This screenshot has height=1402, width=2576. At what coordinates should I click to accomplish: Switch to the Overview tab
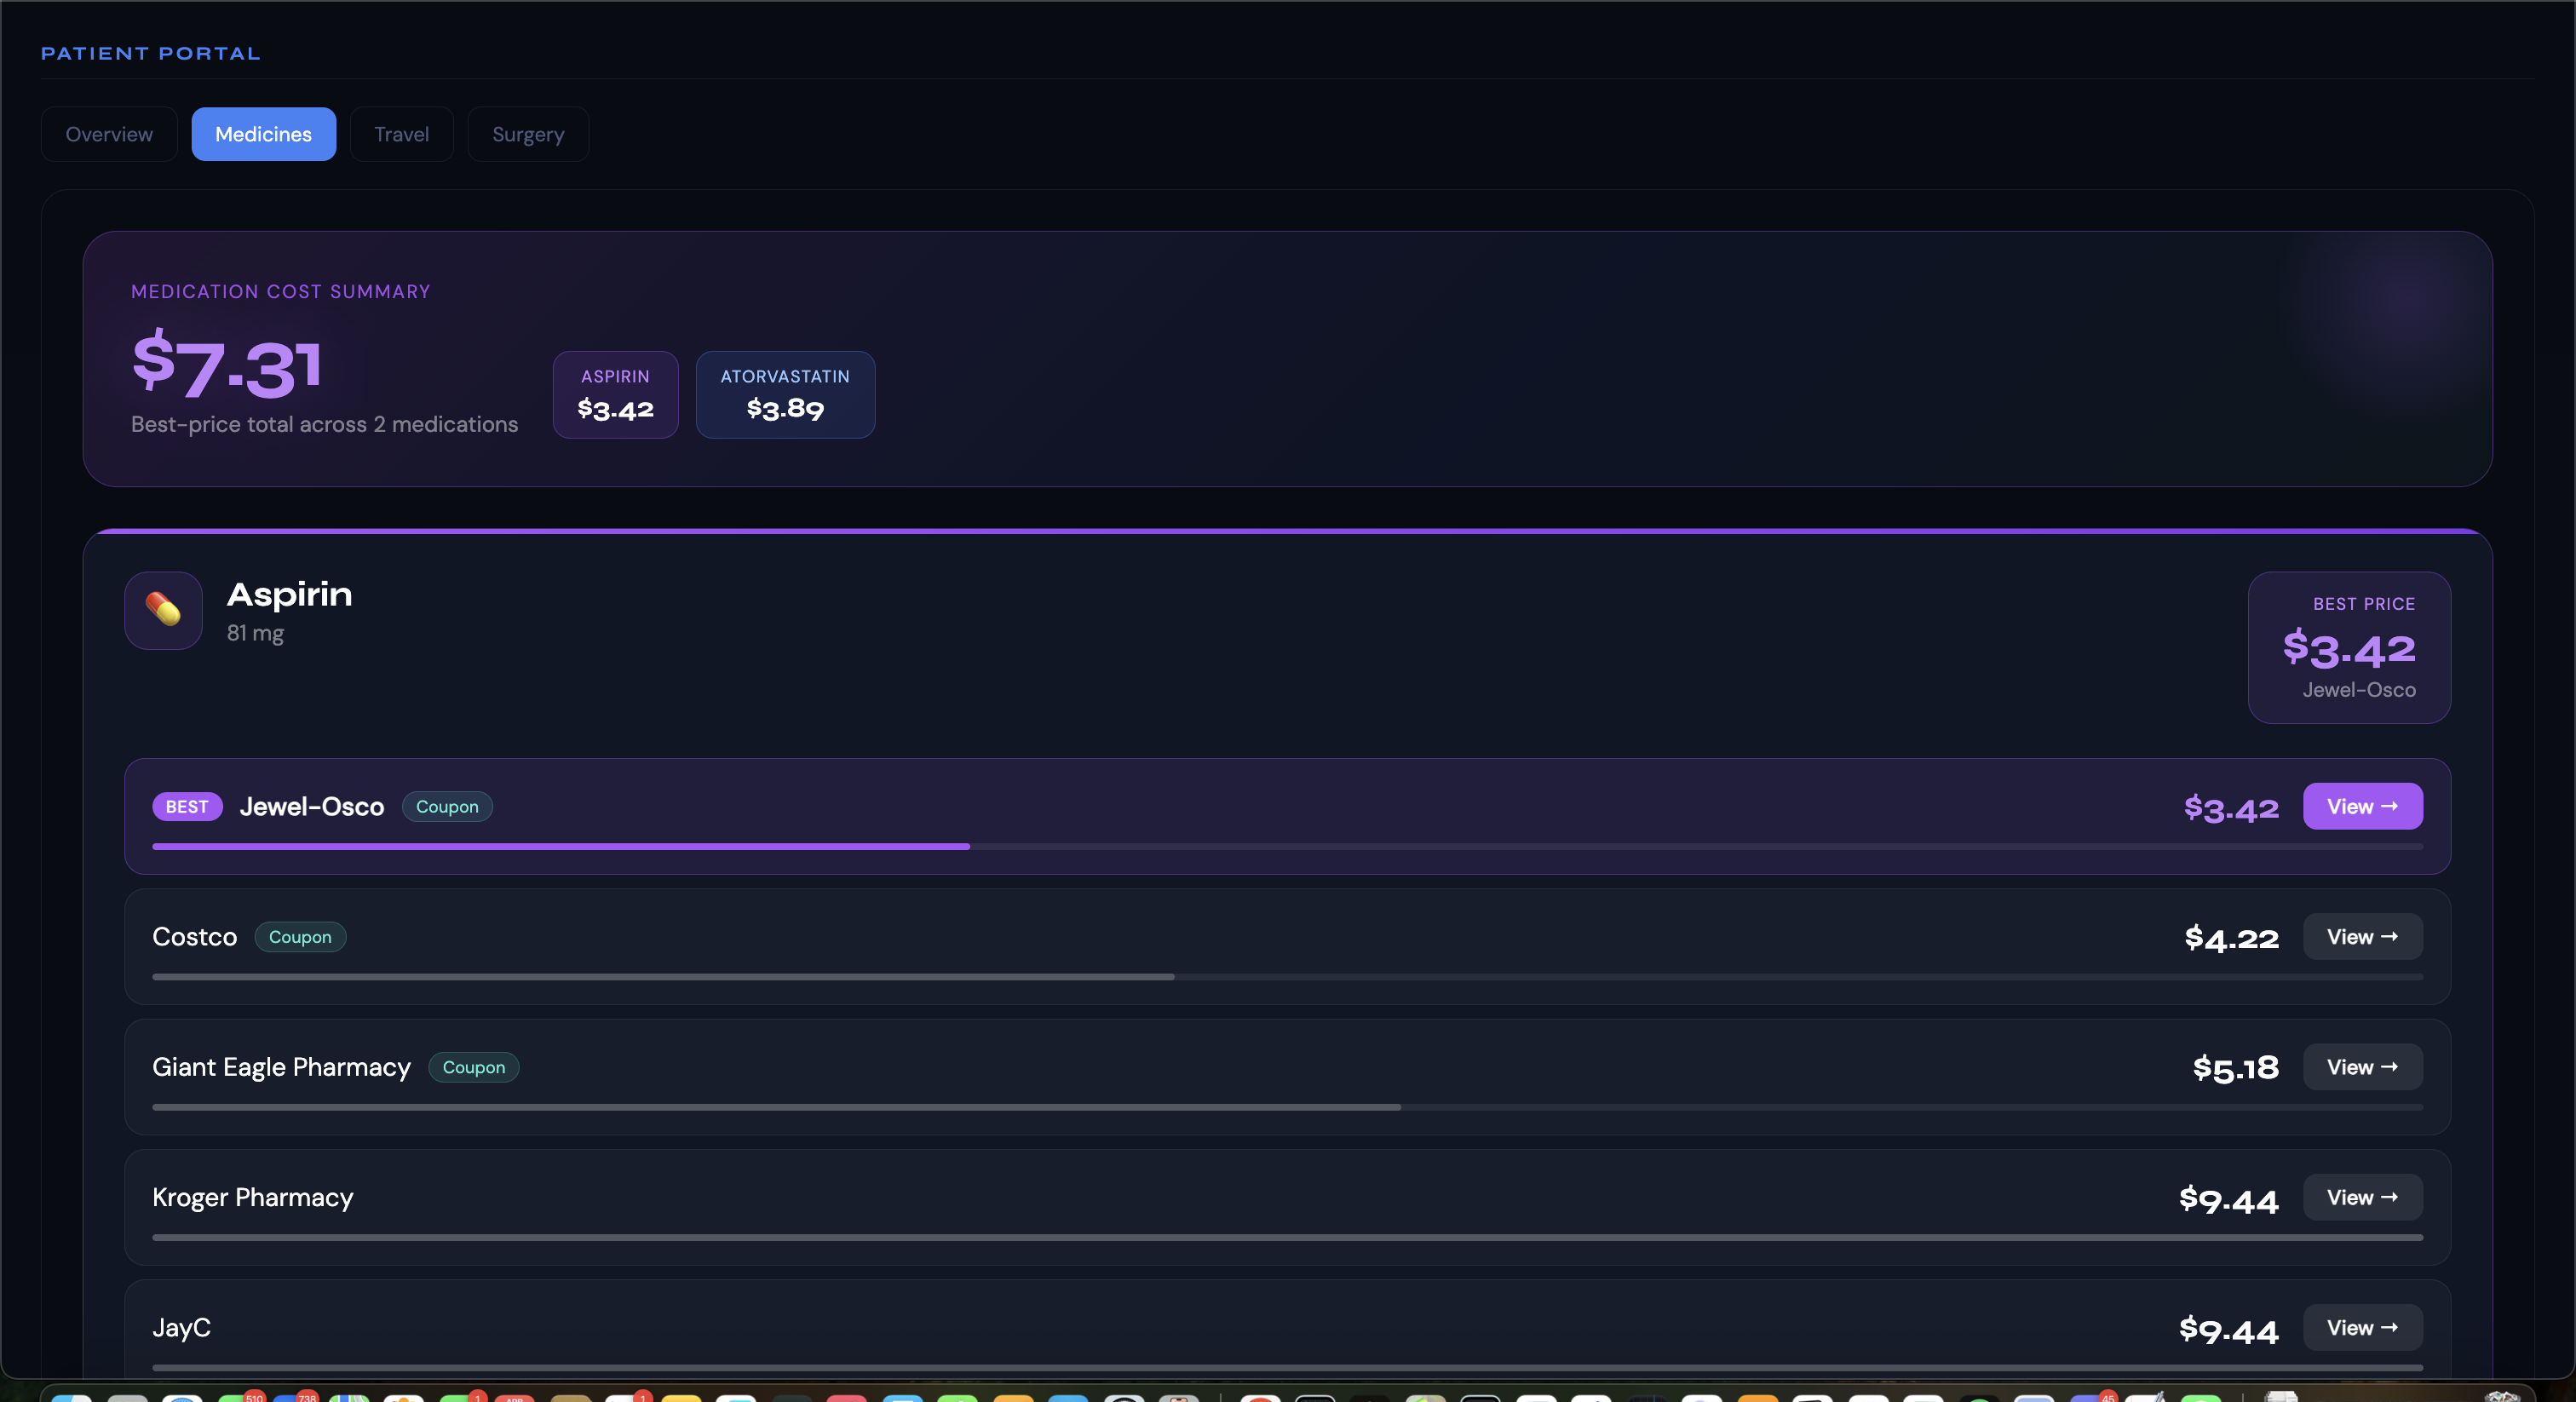(x=109, y=134)
